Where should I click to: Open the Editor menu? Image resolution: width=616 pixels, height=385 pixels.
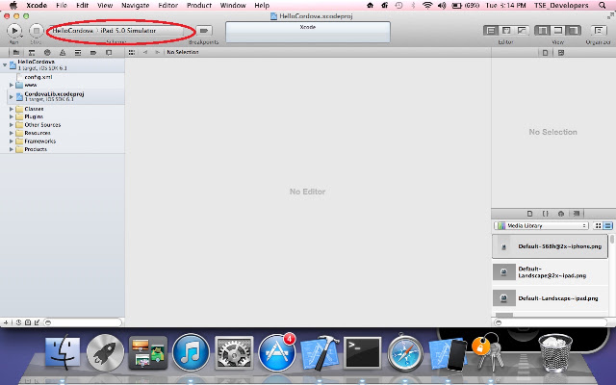tap(168, 6)
